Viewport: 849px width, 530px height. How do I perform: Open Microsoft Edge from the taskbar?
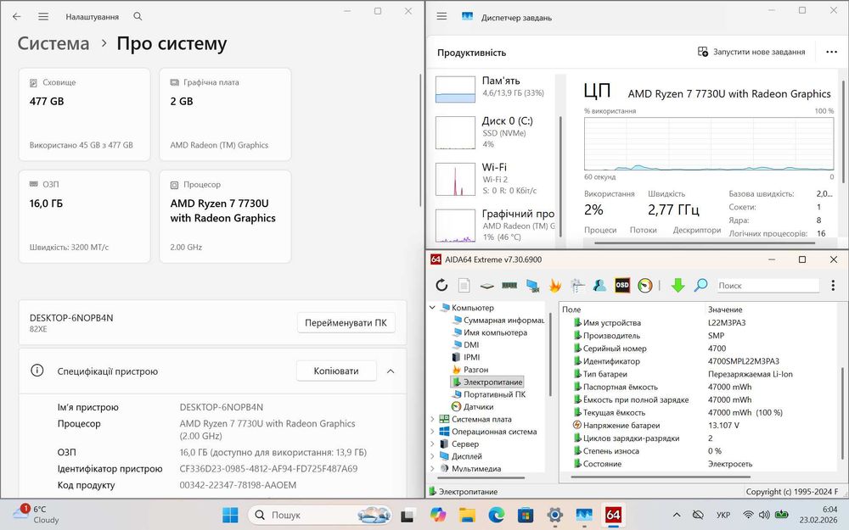pyautogui.click(x=496, y=515)
